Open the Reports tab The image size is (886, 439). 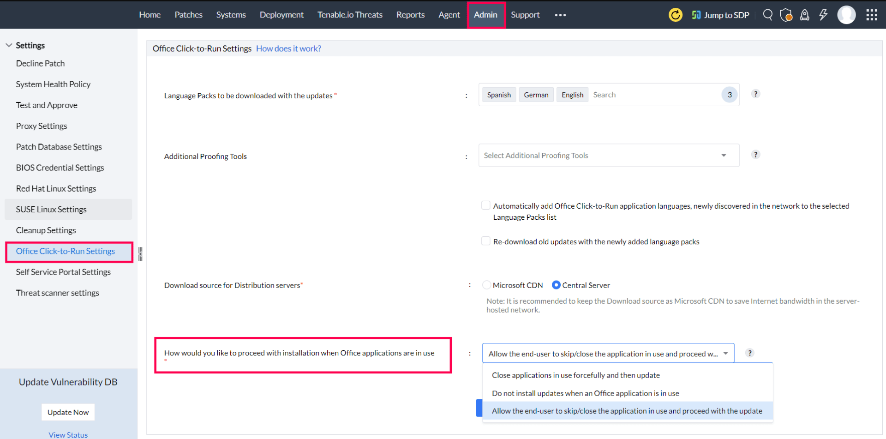[410, 15]
